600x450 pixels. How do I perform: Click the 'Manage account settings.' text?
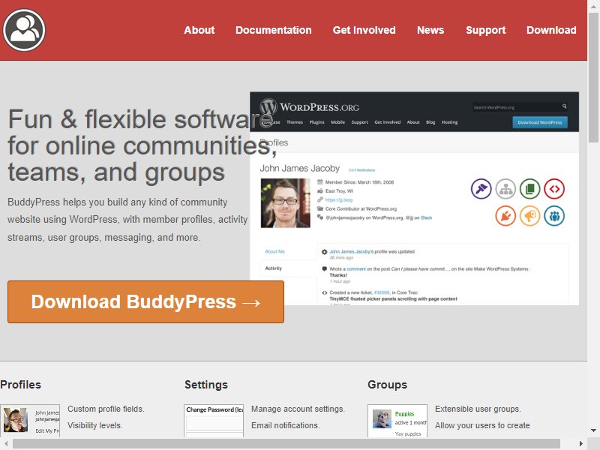click(x=298, y=409)
